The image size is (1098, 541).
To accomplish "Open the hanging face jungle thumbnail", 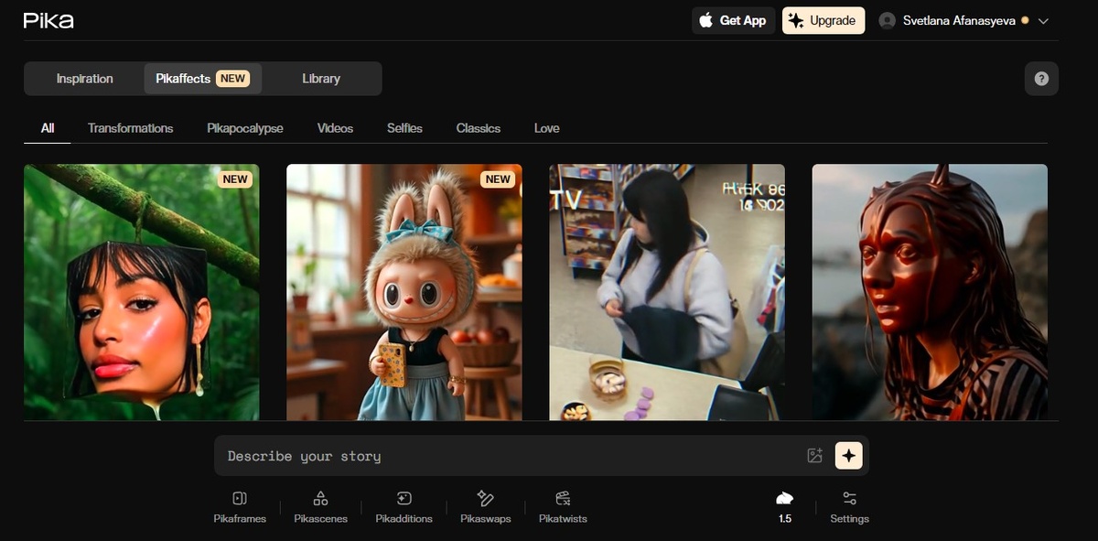I will click(141, 292).
